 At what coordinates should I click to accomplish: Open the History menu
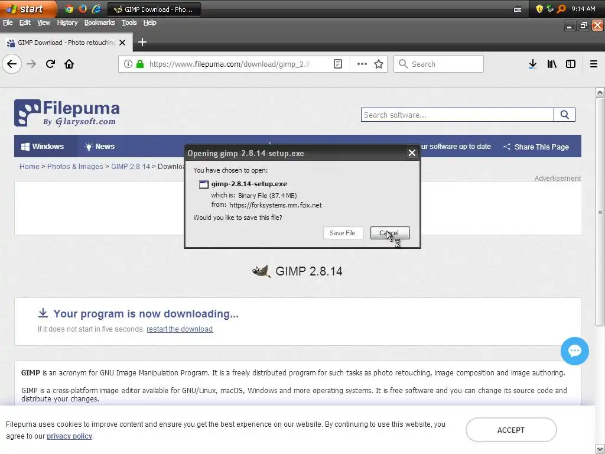click(x=67, y=23)
